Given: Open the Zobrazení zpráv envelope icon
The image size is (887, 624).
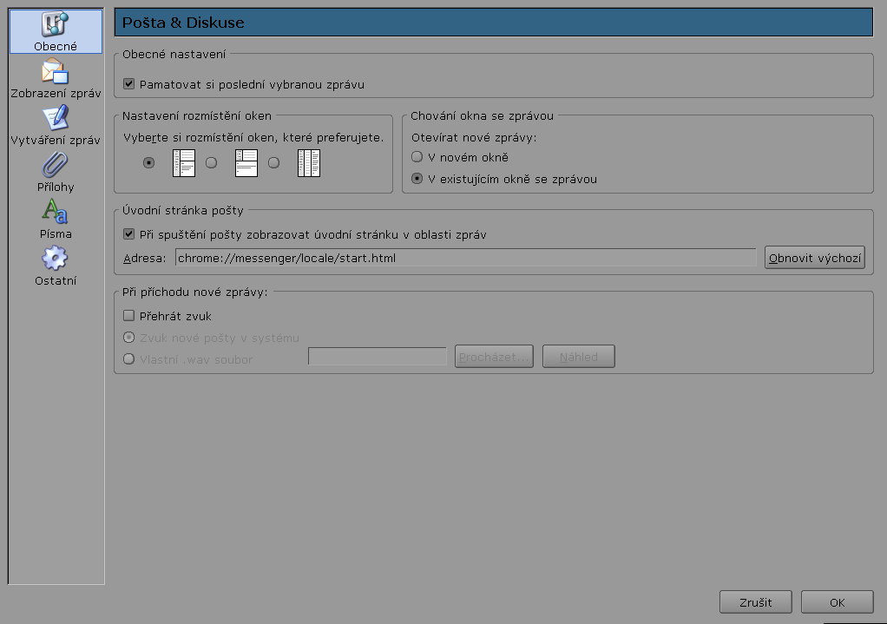Looking at the screenshot, I should [55, 71].
